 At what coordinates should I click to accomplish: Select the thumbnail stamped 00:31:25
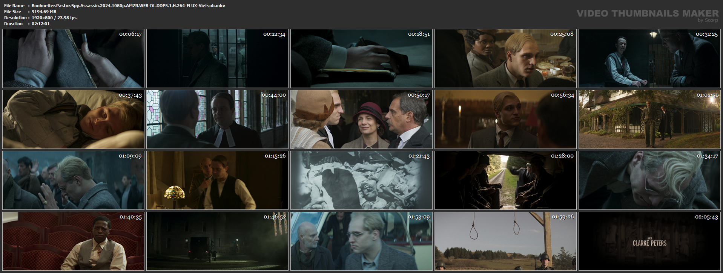point(650,59)
